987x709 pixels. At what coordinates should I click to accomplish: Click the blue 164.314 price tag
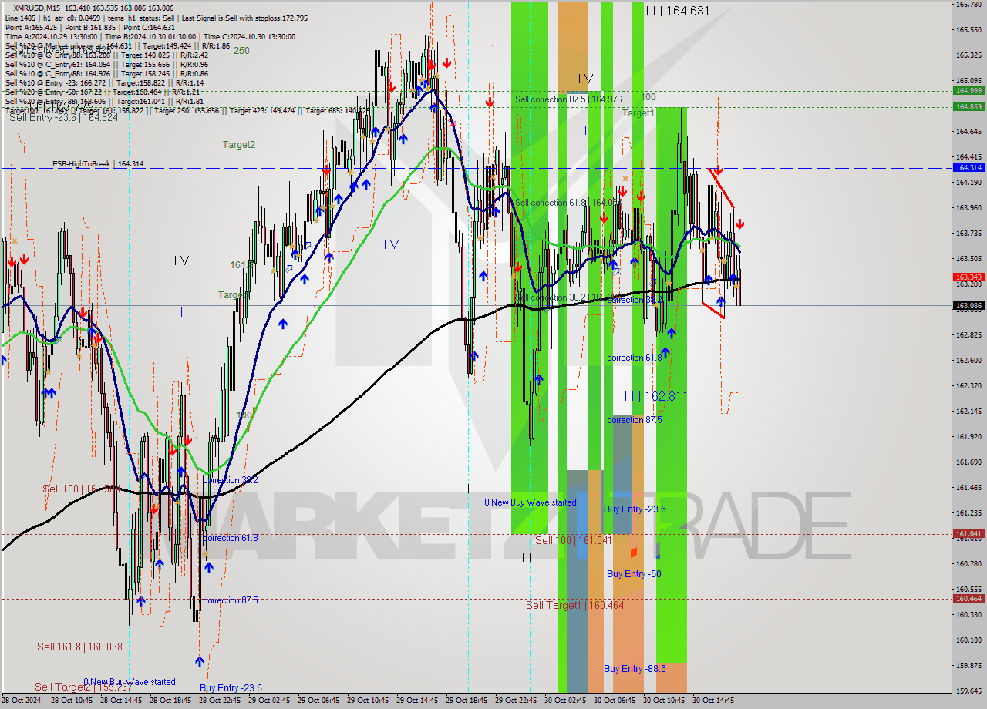click(968, 167)
